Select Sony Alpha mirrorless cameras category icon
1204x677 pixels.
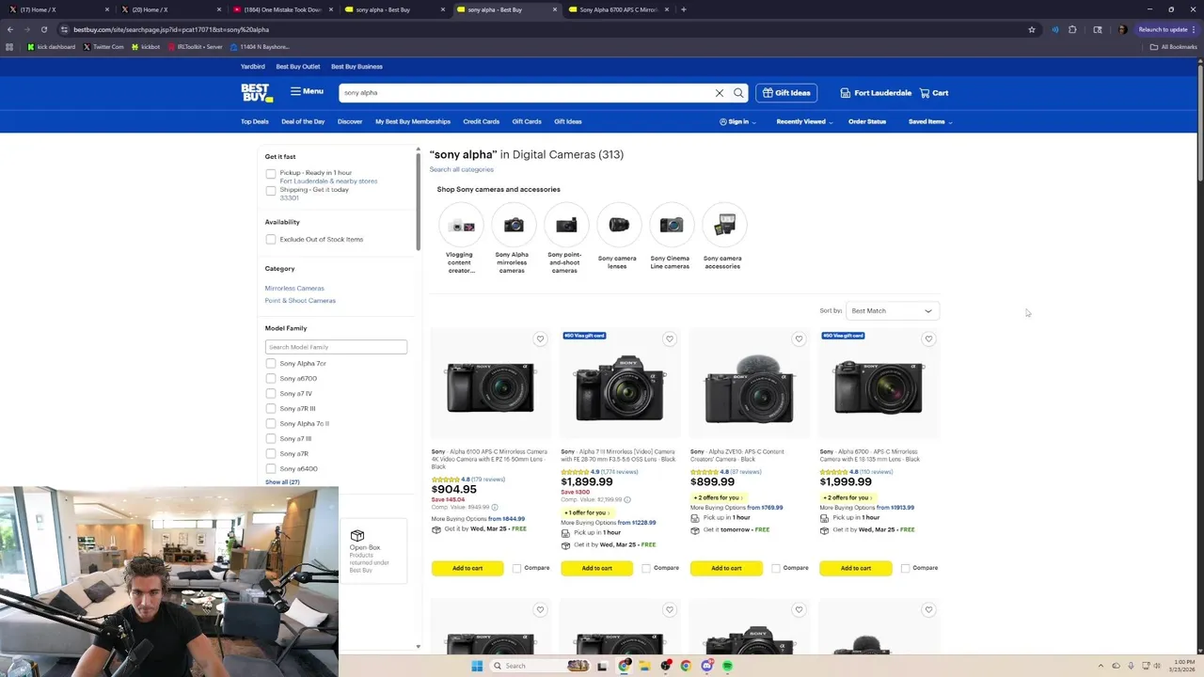(x=514, y=226)
